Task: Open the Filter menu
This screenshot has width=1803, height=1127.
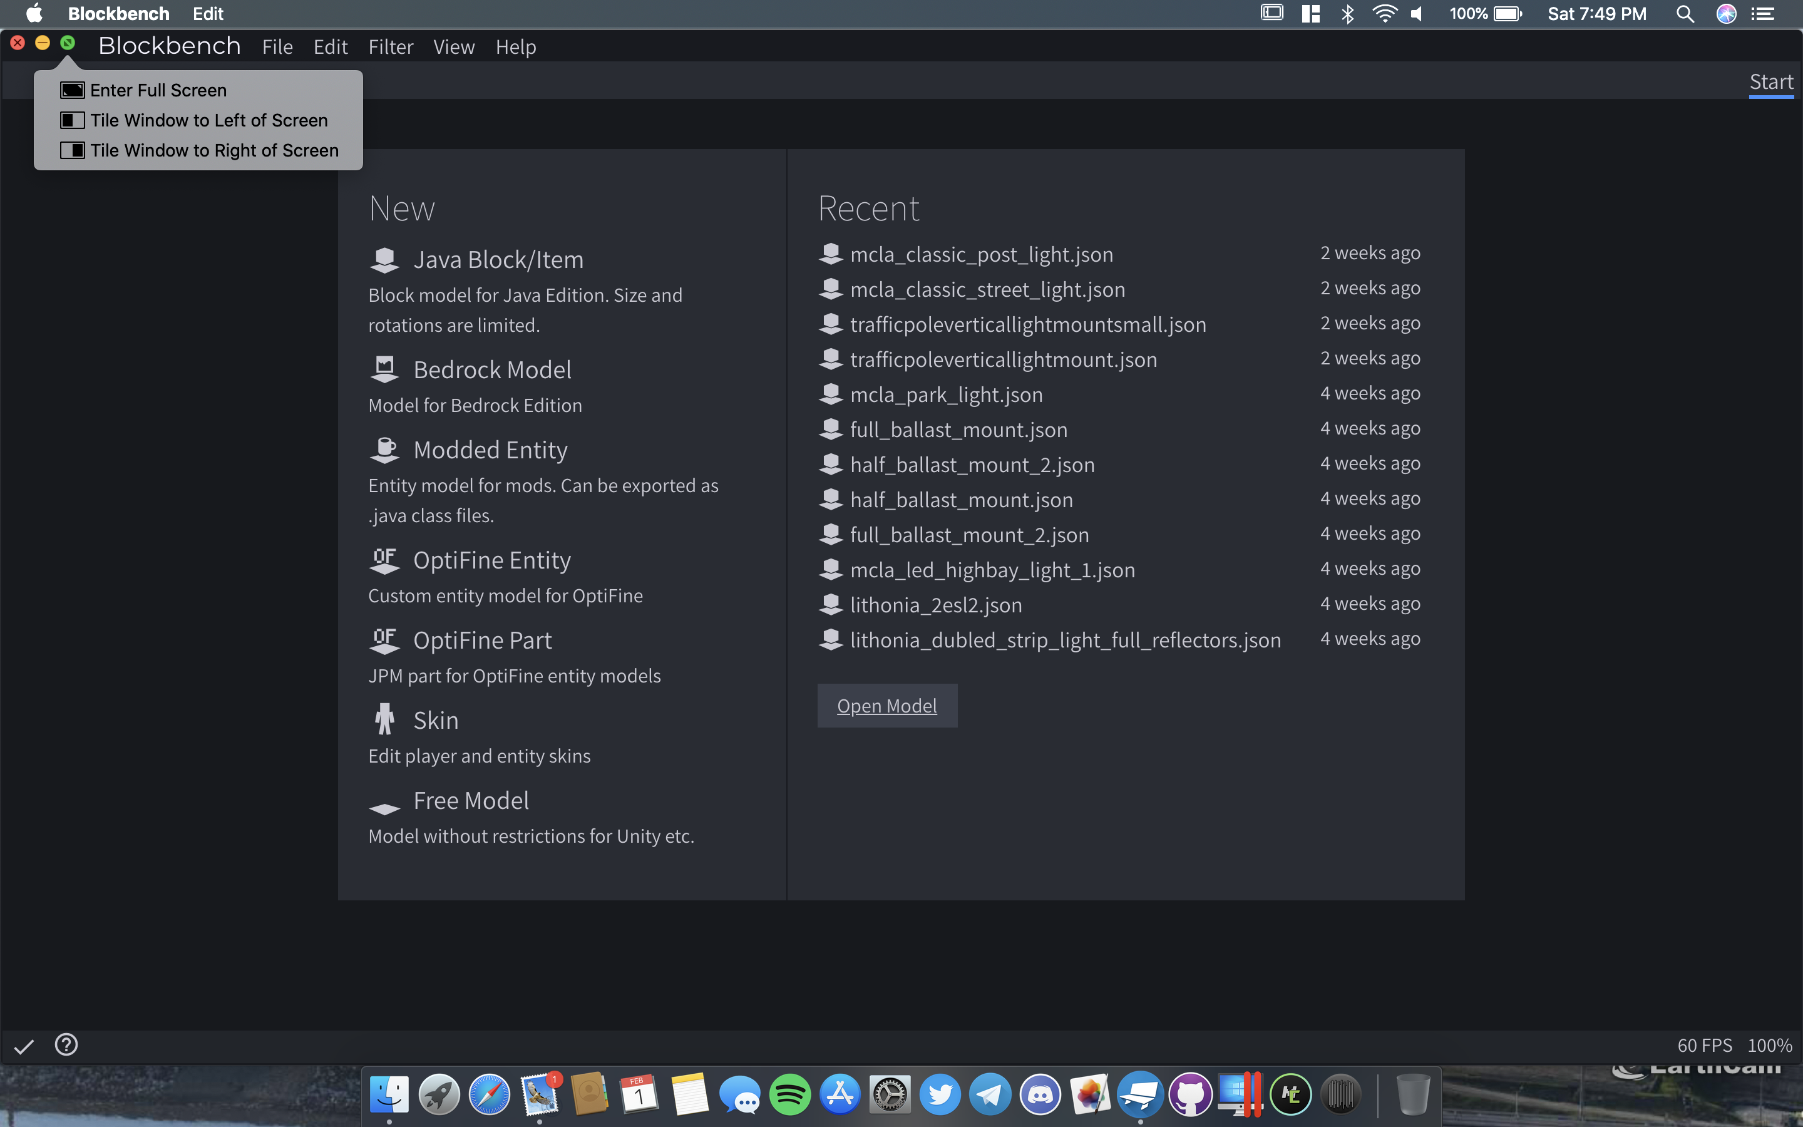Action: 391,46
